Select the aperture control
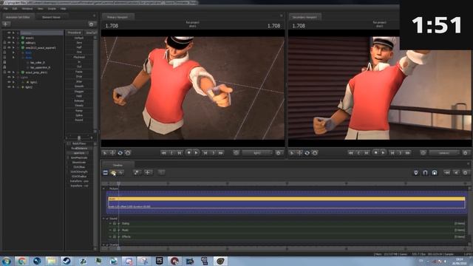Image resolution: width=473 pixels, height=266 pixels. [79, 153]
